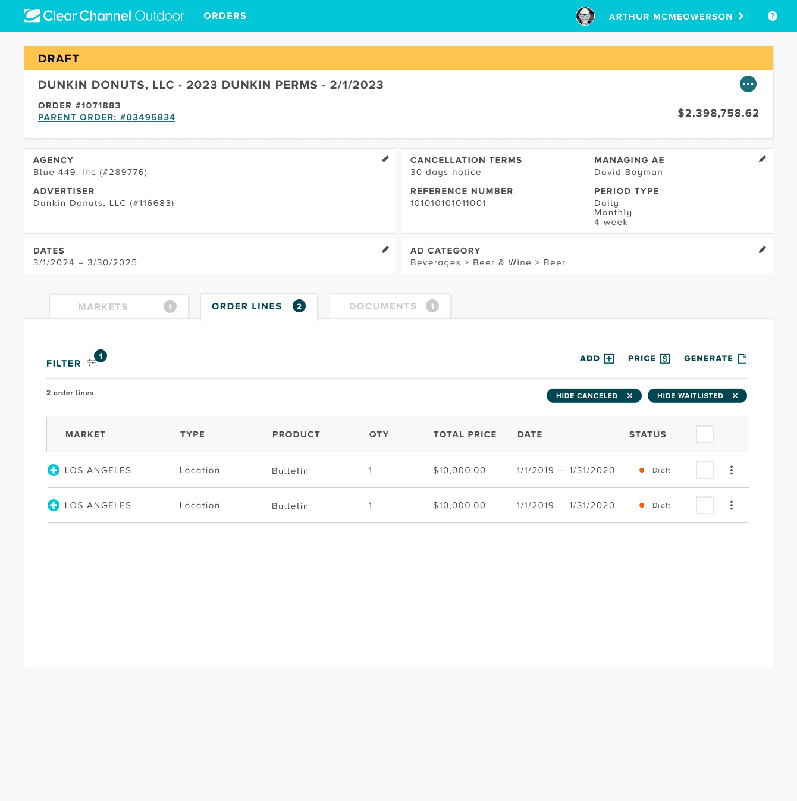This screenshot has height=801, width=797.
Task: Click the PRICE button label
Action: [642, 359]
